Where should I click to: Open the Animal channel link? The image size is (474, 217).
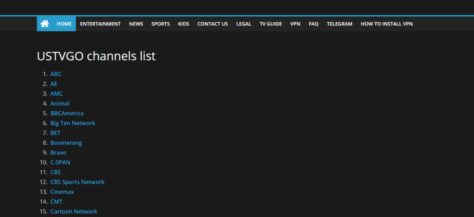click(x=60, y=103)
